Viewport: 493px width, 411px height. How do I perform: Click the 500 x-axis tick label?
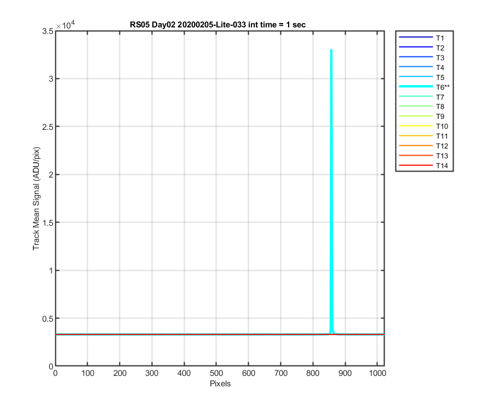216,373
